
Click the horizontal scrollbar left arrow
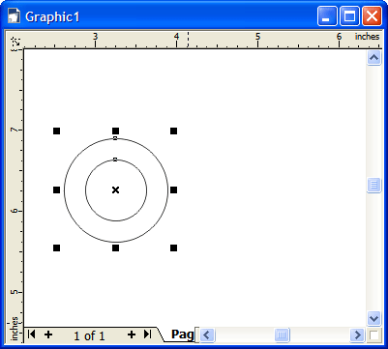coord(207,335)
